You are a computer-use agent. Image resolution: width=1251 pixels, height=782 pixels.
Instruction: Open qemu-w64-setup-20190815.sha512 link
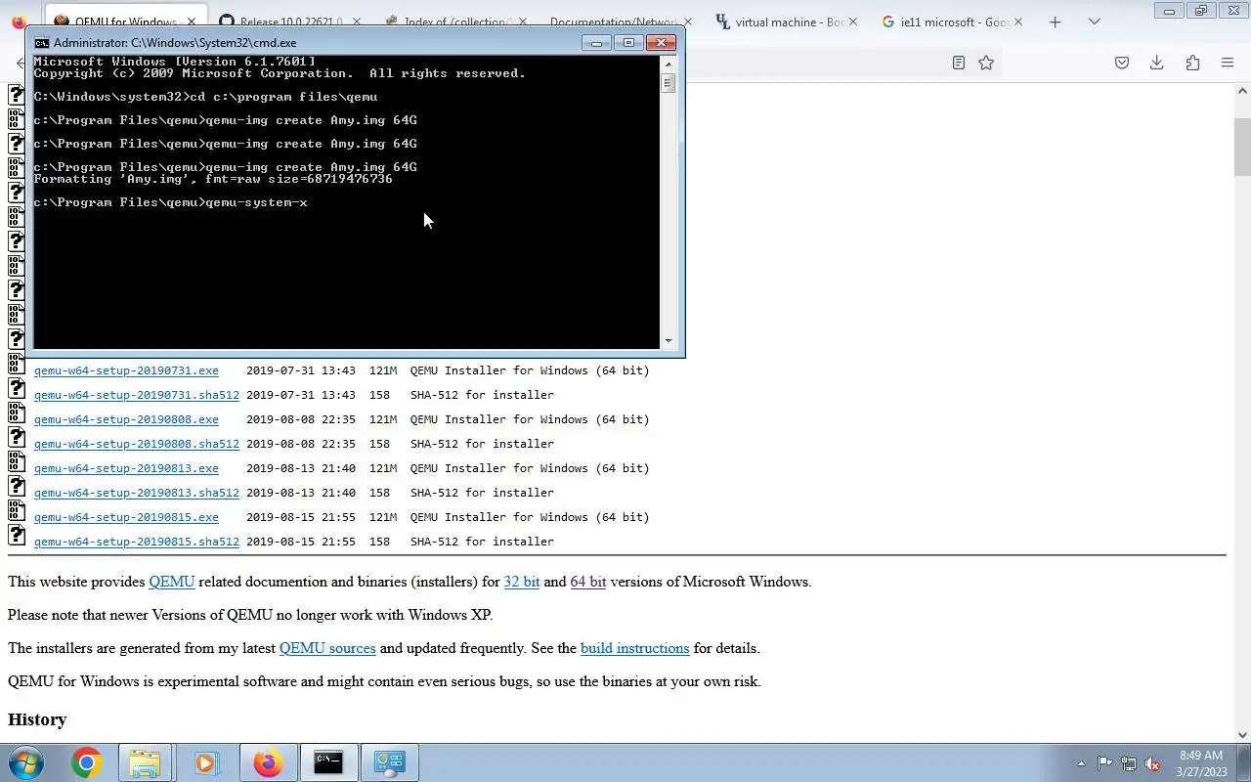(137, 542)
